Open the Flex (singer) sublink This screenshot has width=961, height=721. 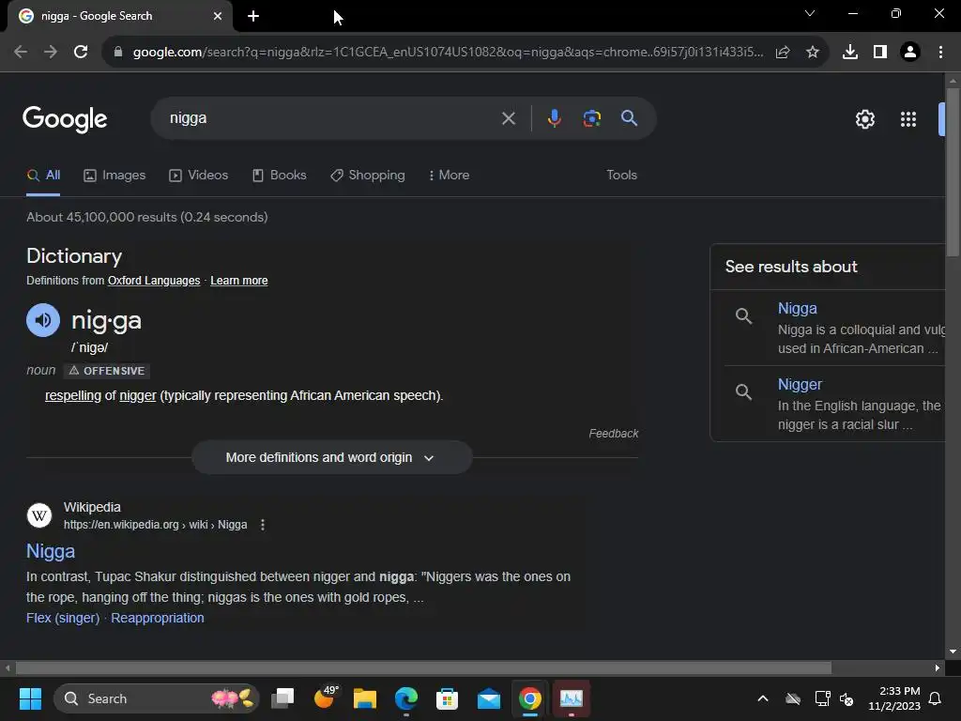[x=63, y=618]
